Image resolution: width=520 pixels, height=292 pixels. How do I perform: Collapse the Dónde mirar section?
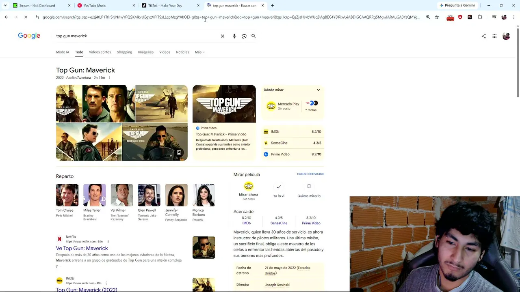point(318,90)
